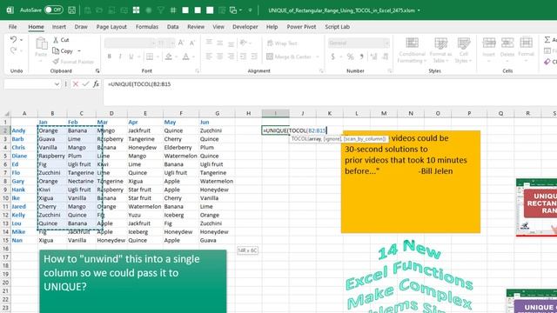
Task: Click Increase Indent icon
Action: point(254,57)
